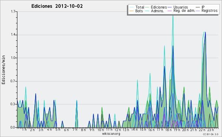
Task: Click the 18 h x-axis label
Action: (x=168, y=130)
